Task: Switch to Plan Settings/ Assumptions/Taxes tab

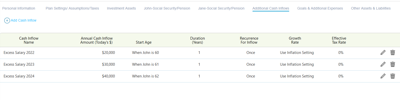Action: (x=72, y=8)
